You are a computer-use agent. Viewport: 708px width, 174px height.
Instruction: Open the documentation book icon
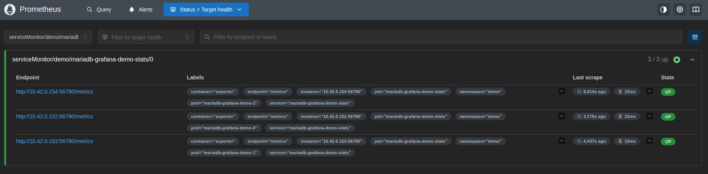click(x=696, y=10)
